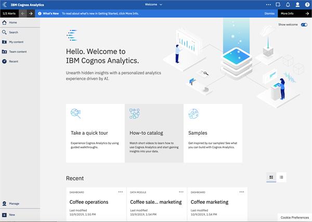Open the help question mark icon
This screenshot has height=222, width=312.
[x=307, y=5]
